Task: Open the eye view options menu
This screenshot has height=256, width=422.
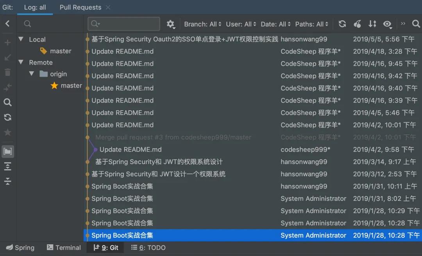Action: pos(387,24)
